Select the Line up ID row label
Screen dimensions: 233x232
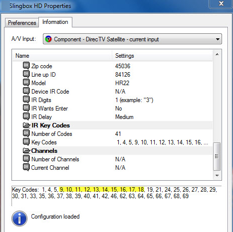tap(43, 75)
